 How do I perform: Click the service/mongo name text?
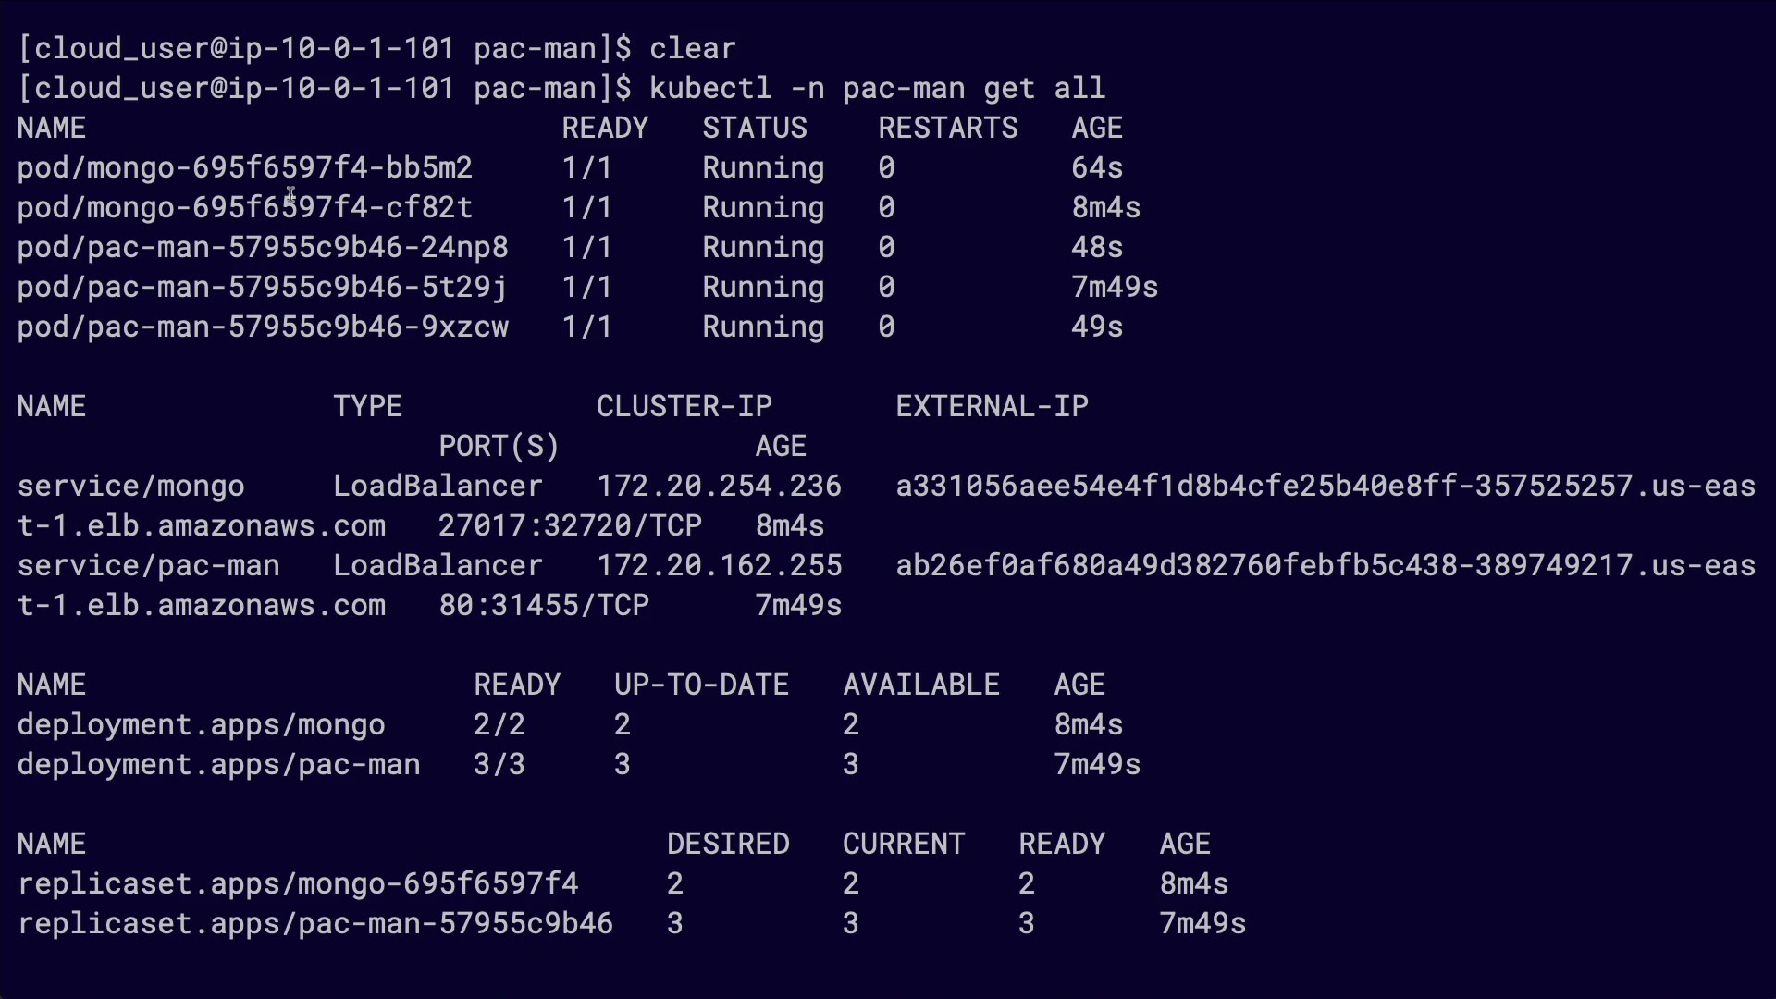[131, 487]
